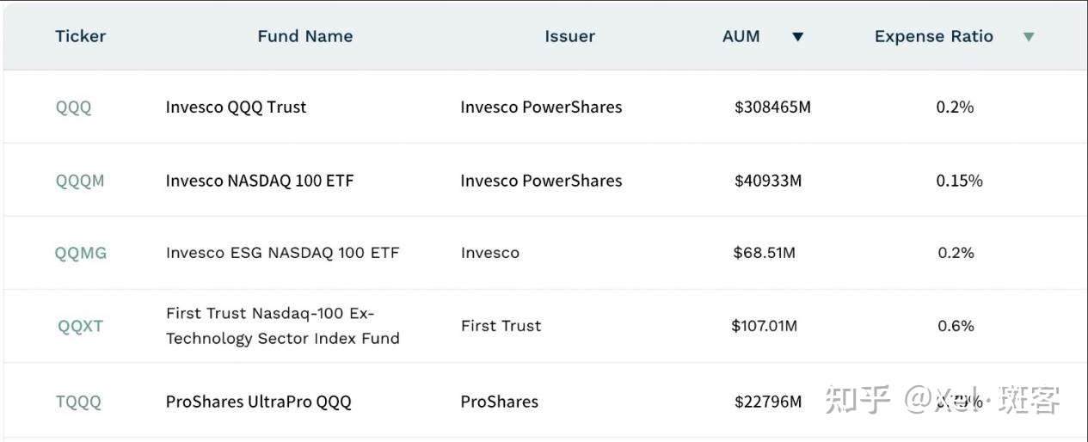
Task: Select First Trust Nasdaq-100 Ex-Technology fund name
Action: coord(283,326)
